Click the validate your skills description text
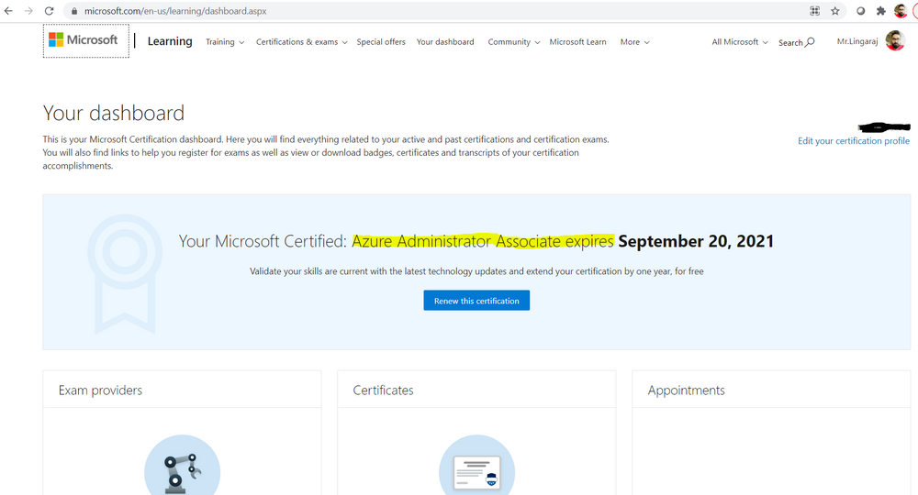This screenshot has width=918, height=495. tap(476, 271)
